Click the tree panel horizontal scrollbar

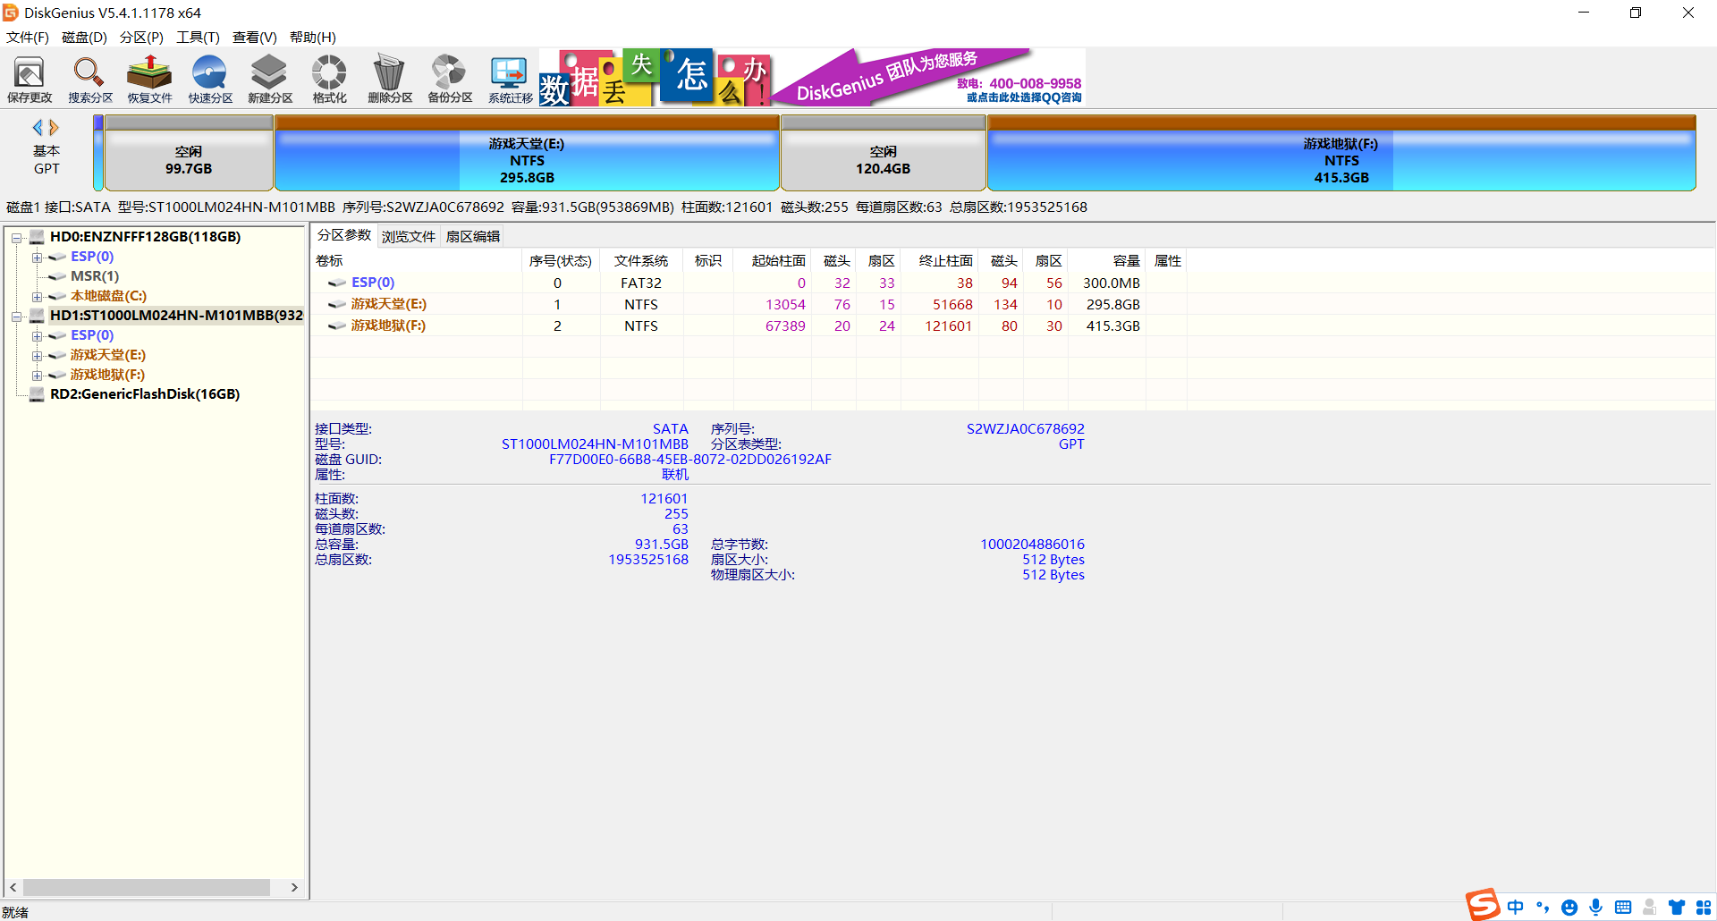pyautogui.click(x=147, y=887)
